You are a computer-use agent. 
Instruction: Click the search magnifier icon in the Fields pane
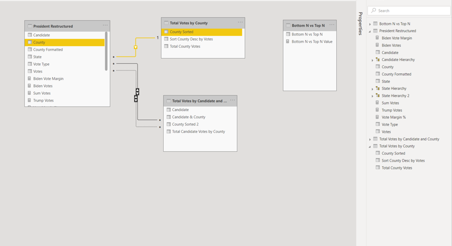(x=374, y=10)
